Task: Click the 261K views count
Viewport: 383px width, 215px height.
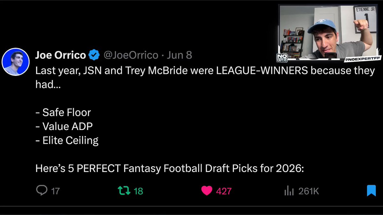Action: pyautogui.click(x=309, y=191)
